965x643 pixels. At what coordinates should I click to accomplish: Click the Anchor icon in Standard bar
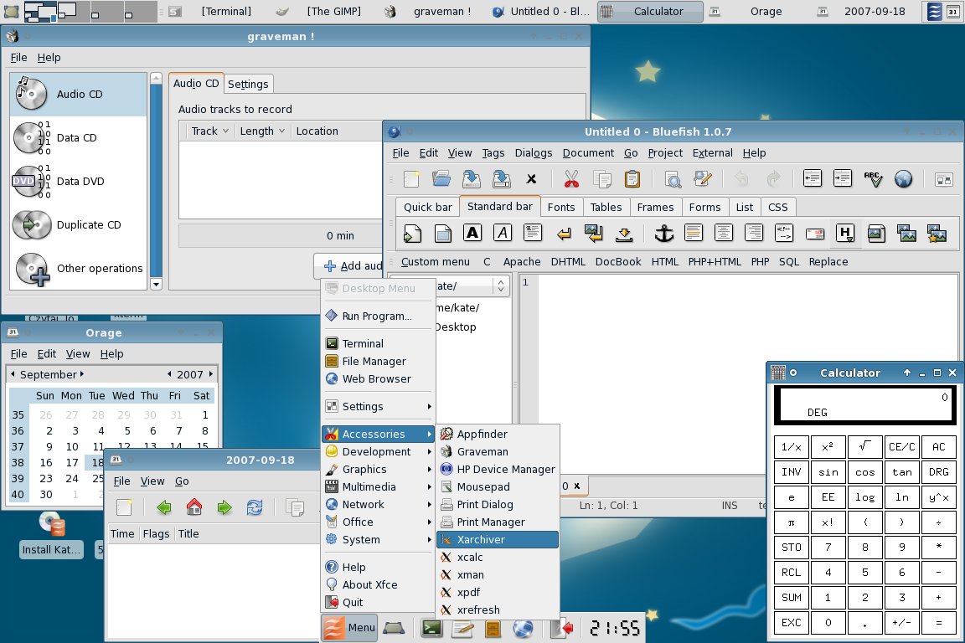point(663,234)
